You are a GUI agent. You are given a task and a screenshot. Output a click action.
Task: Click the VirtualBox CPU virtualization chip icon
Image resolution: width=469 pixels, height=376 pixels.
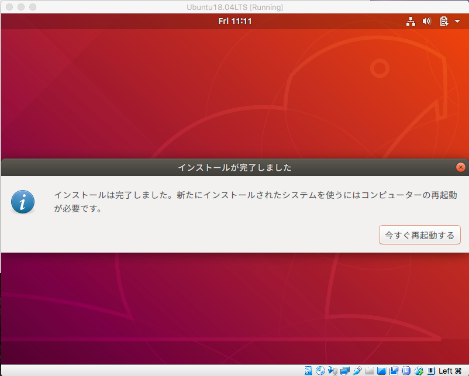click(406, 370)
